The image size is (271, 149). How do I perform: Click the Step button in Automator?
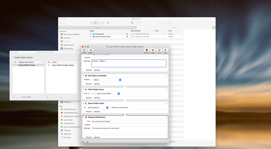click(153, 50)
